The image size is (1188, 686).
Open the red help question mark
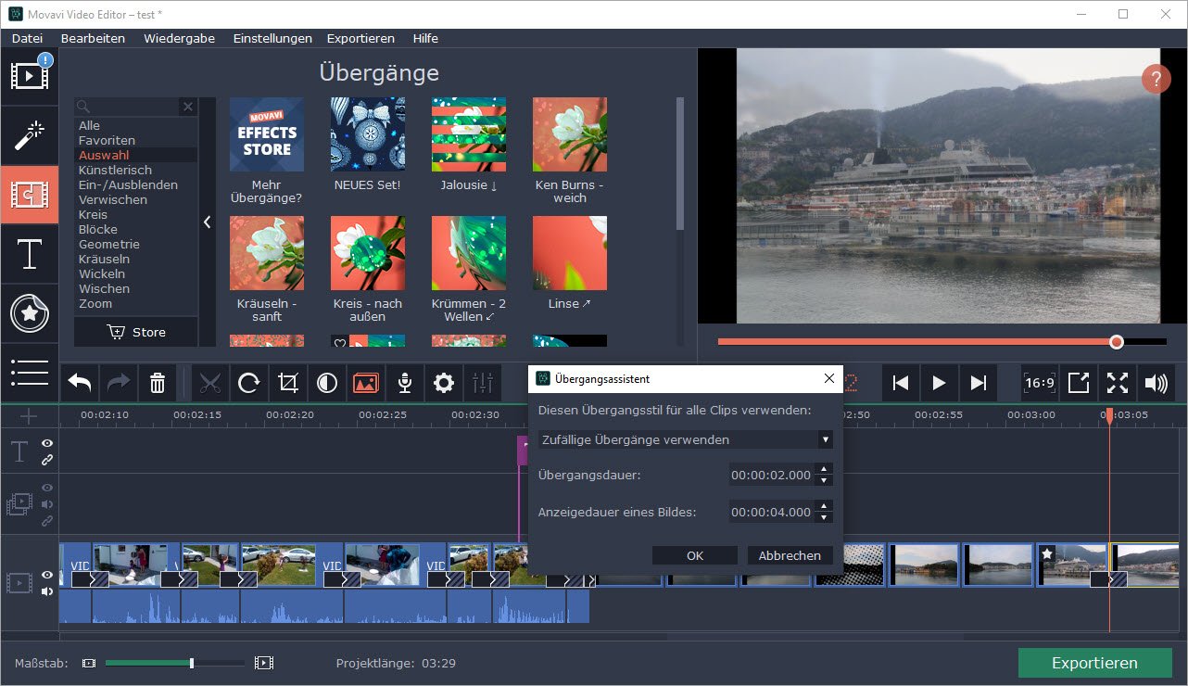point(1156,79)
